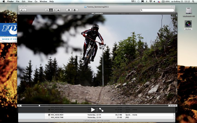Switch Finder to icon view
Viewport: 197px width, 123px height.
coord(47,10)
